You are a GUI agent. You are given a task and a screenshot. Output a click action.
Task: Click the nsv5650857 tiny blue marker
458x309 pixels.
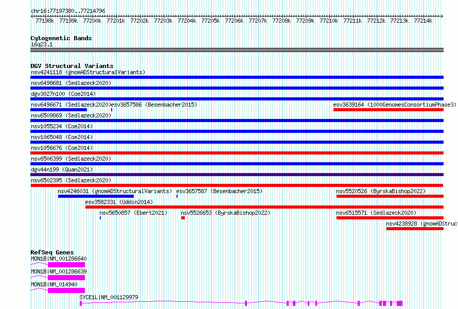[100, 218]
